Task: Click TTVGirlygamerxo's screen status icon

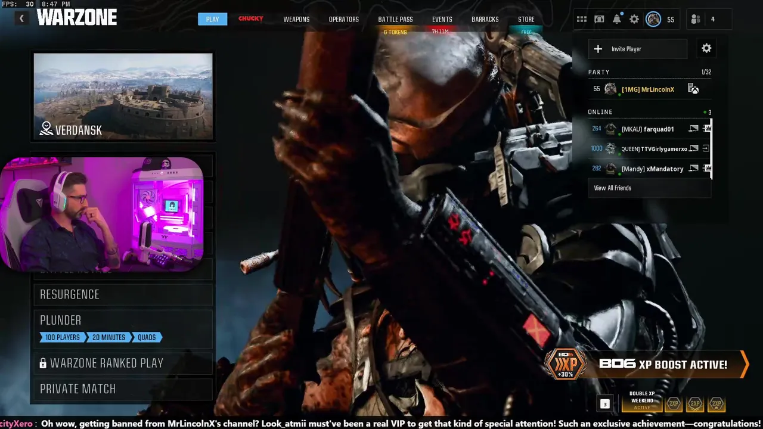Action: pyautogui.click(x=693, y=148)
